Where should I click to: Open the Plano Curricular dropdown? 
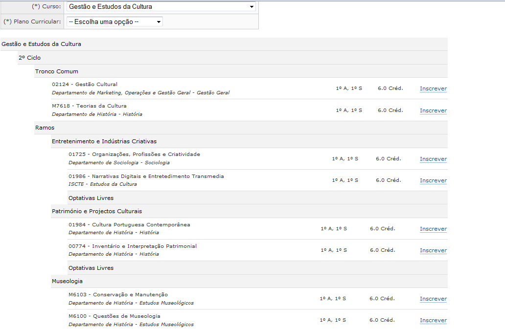[x=115, y=22]
